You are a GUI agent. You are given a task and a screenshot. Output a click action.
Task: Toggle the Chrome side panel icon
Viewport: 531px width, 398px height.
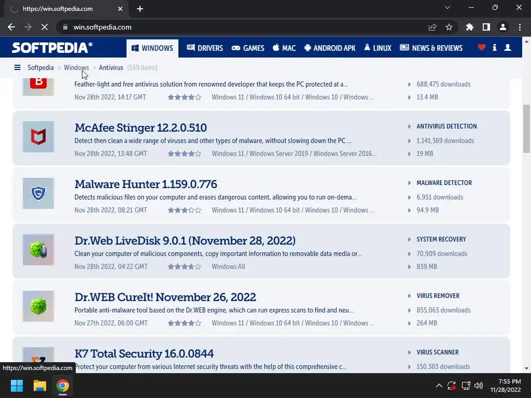[486, 27]
